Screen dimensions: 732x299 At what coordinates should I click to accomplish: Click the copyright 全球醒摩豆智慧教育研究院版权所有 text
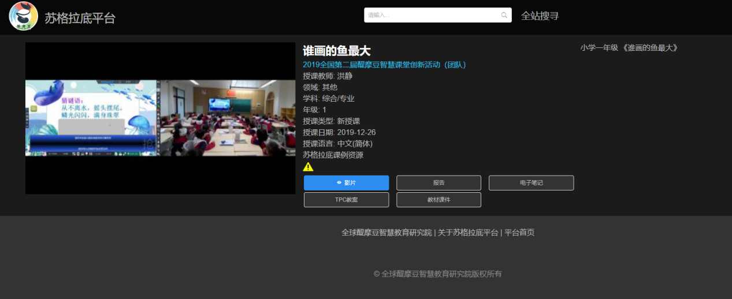(437, 274)
